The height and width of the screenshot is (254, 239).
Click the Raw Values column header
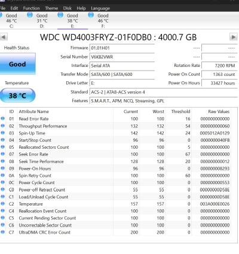click(x=219, y=112)
